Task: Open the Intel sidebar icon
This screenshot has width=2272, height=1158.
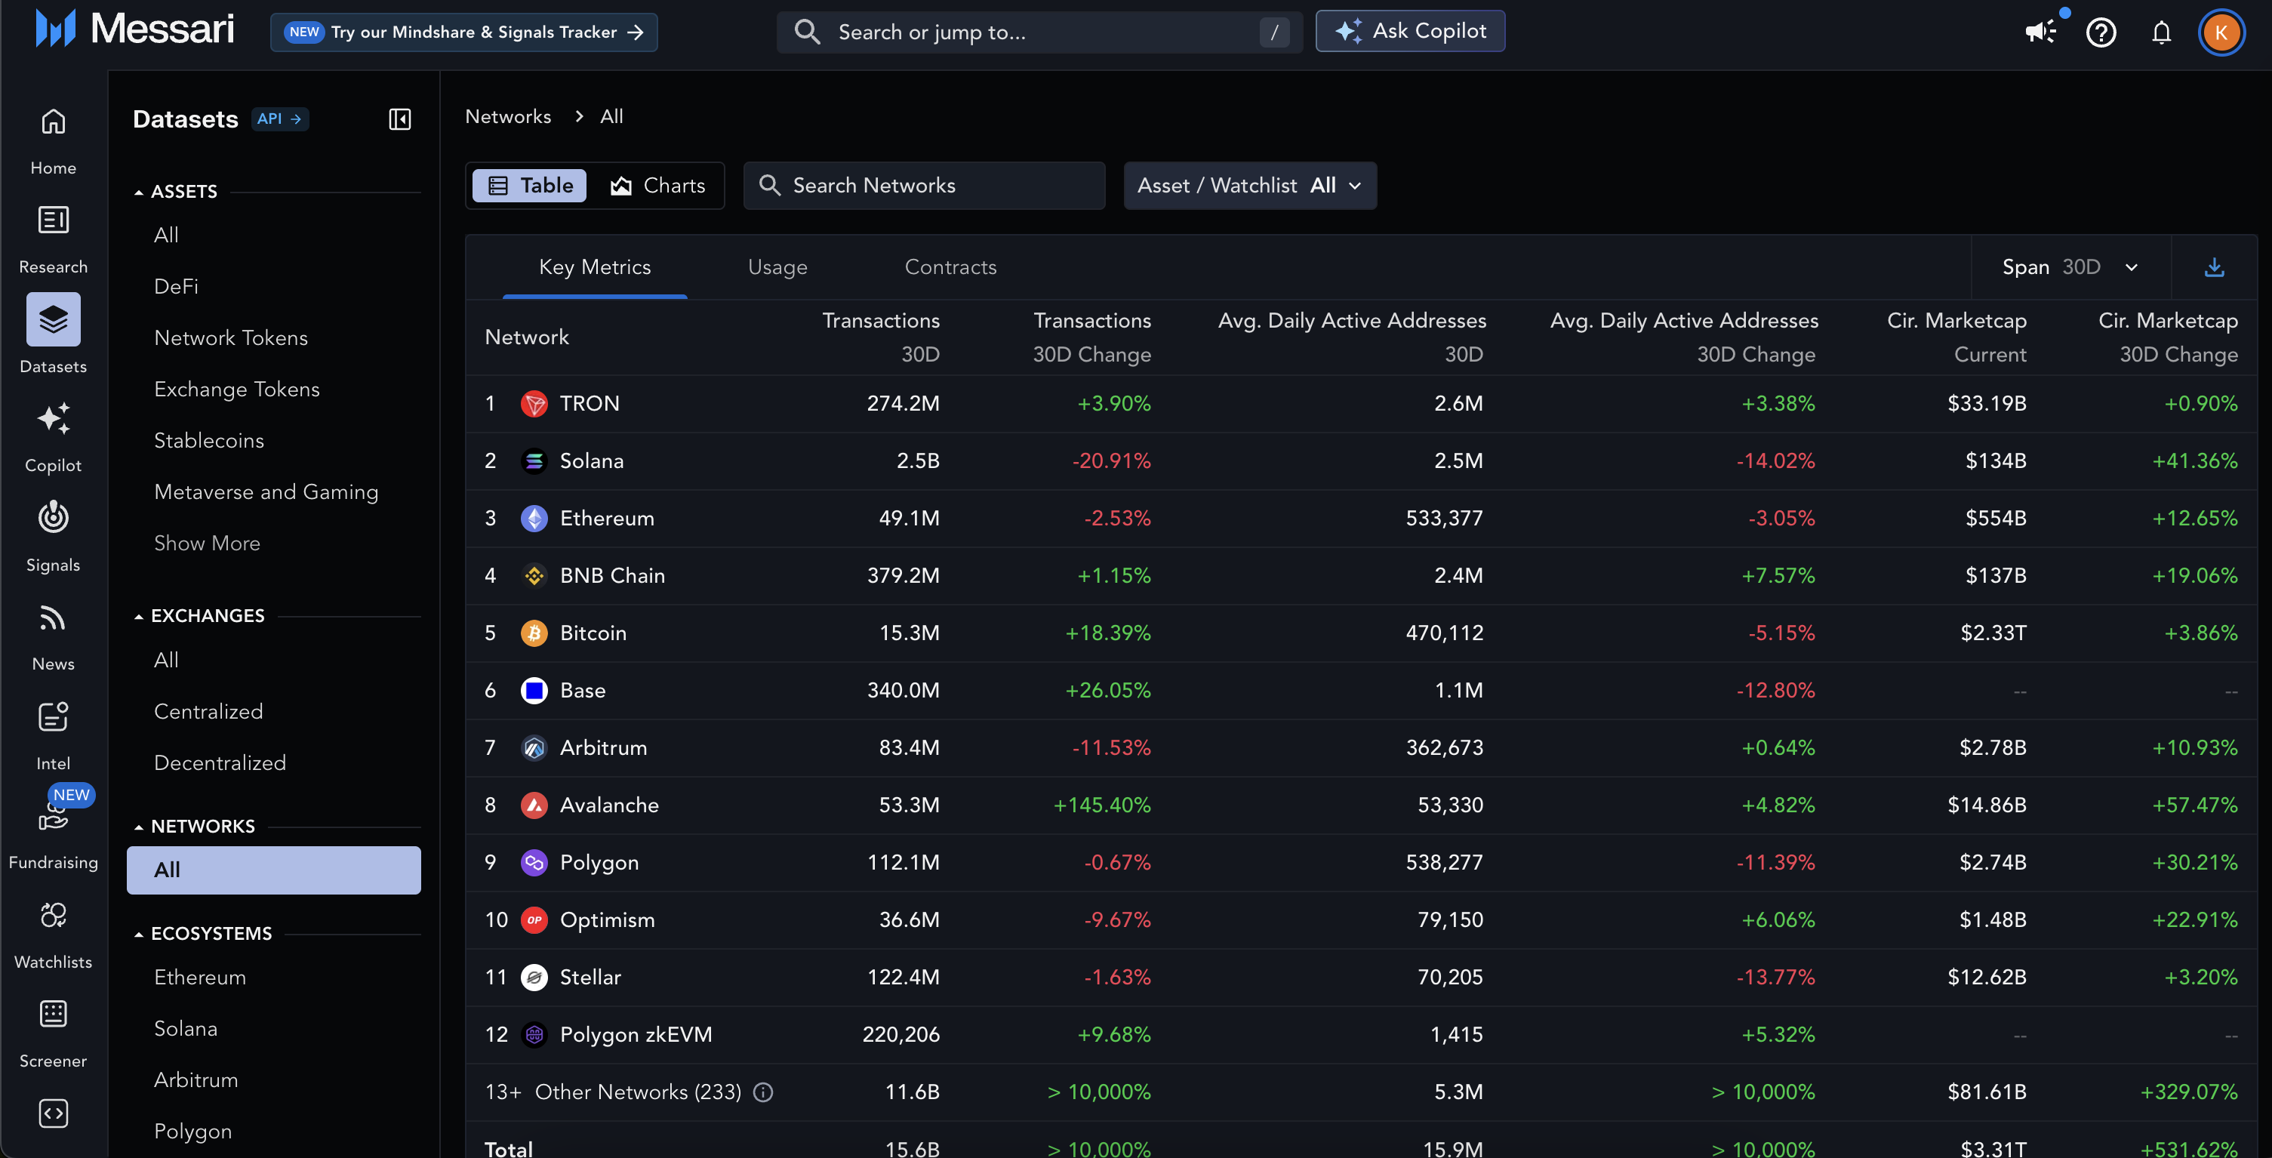Action: tap(53, 717)
